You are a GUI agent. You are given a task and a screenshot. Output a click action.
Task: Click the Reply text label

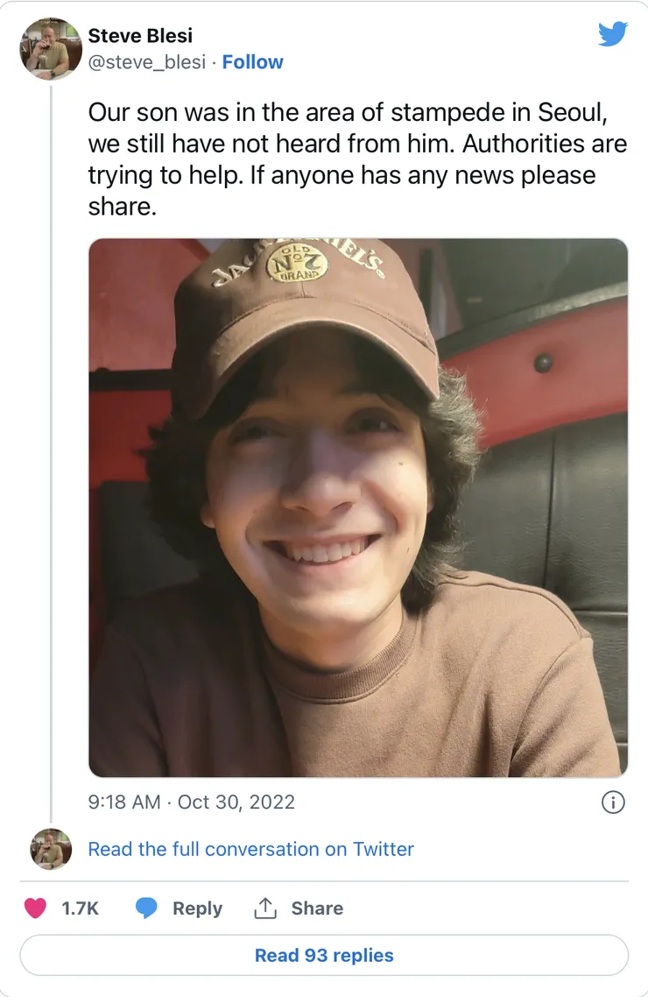coord(198,908)
